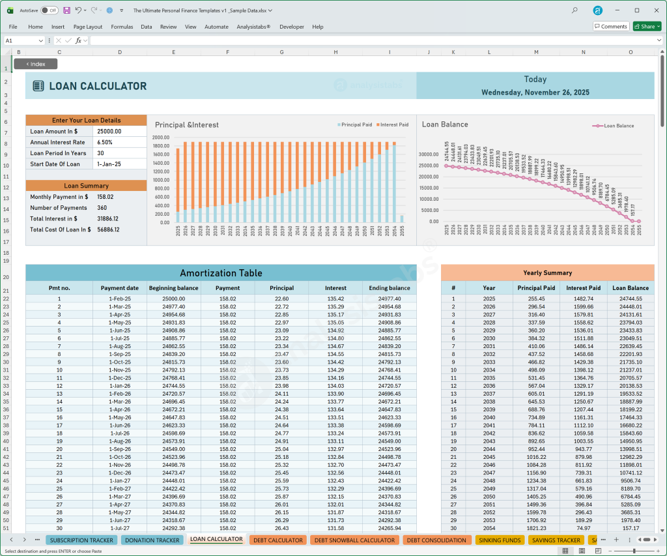The height and width of the screenshot is (556, 667).
Task: Add a new worksheet with the plus icon
Action: click(x=616, y=540)
